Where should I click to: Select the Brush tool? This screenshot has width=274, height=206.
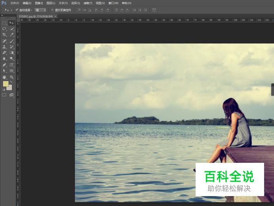[x=11, y=41]
